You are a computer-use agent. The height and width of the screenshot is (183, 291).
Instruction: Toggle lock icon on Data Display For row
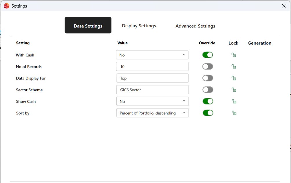point(234,78)
